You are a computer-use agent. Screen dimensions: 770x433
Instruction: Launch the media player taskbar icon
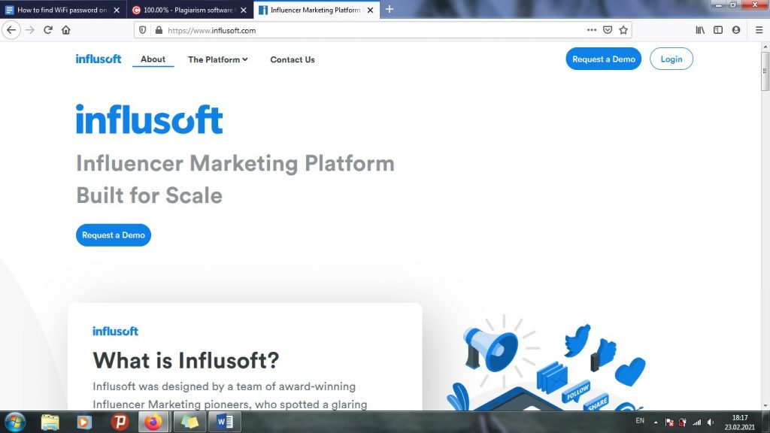84,422
